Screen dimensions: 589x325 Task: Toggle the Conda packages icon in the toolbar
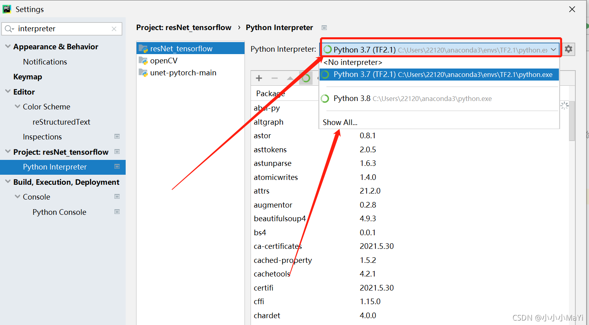[x=306, y=78]
